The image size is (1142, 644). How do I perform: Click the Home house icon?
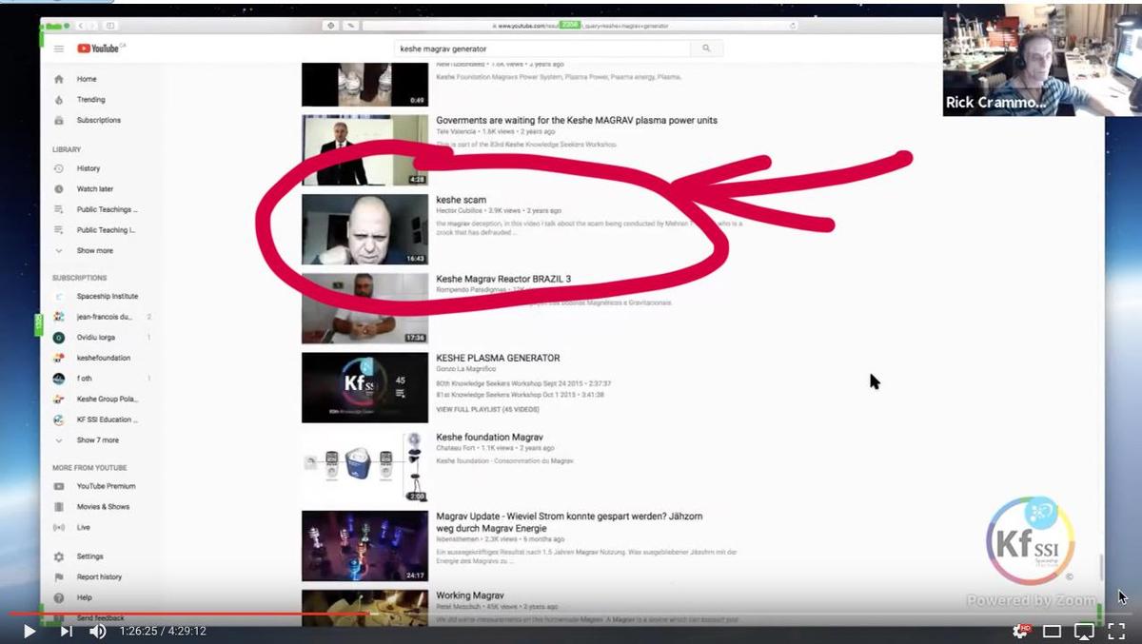[59, 79]
